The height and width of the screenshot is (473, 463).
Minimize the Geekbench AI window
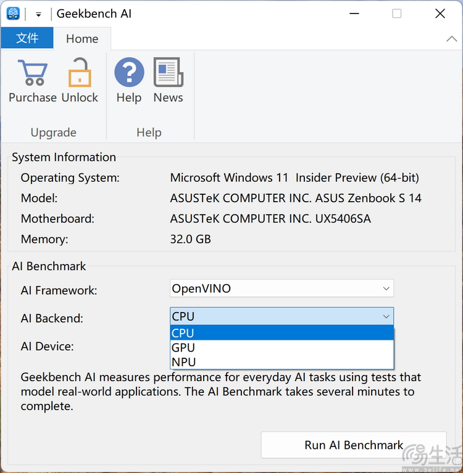pyautogui.click(x=354, y=14)
